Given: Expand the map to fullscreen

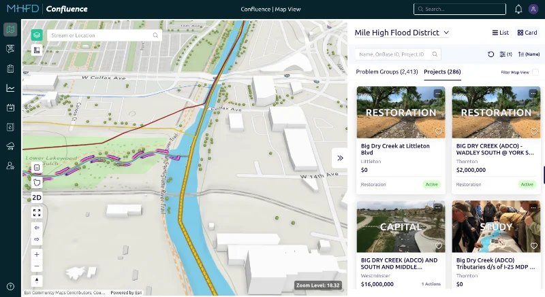Looking at the screenshot, I should 37,213.
